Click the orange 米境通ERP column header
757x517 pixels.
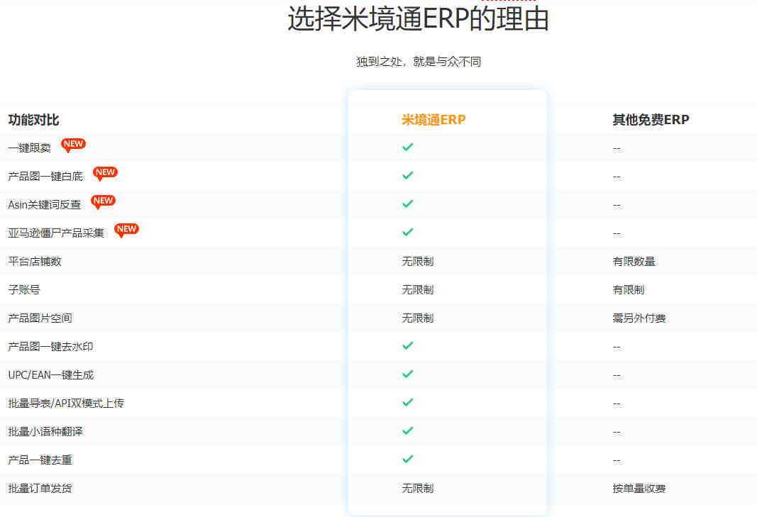tap(433, 120)
